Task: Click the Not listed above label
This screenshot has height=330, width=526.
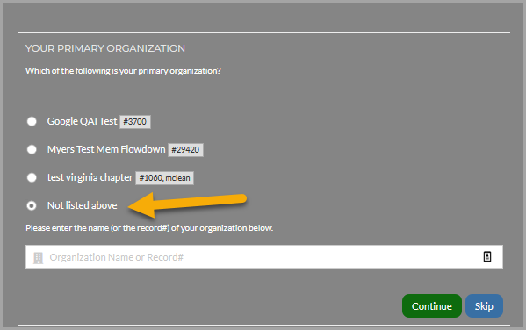Action: 83,205
